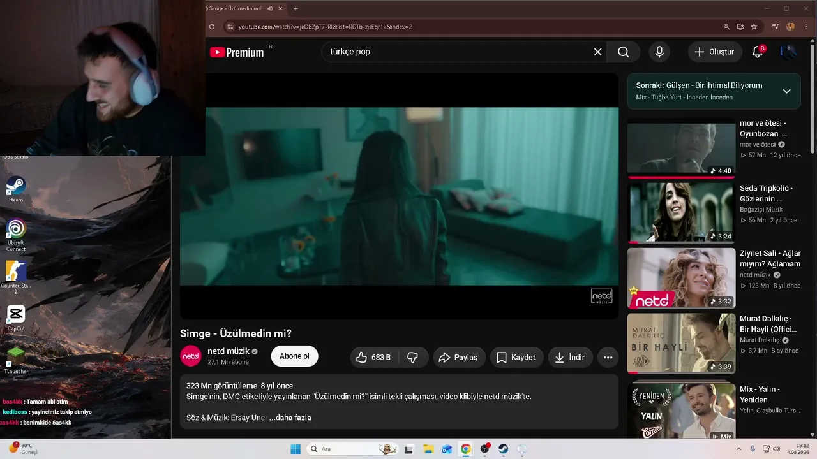
Task: Open Steam desktop shortcut
Action: pos(16,189)
